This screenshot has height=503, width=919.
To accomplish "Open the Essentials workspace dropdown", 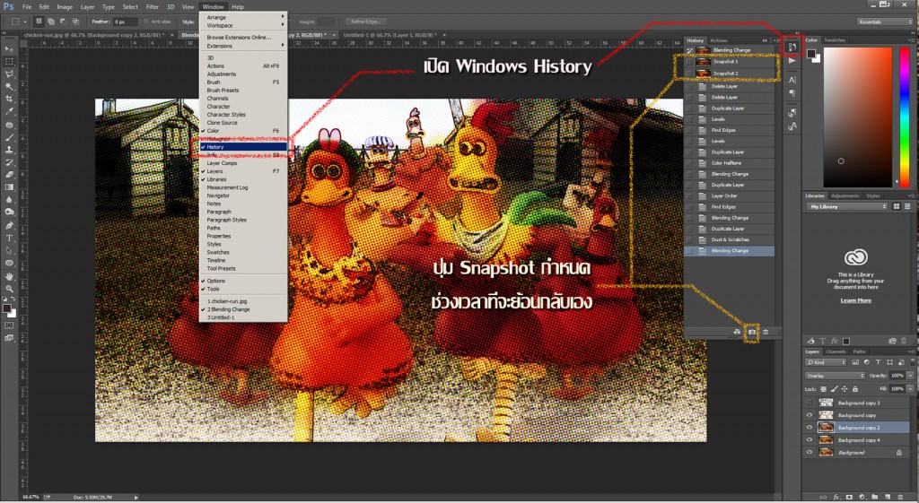I will tap(884, 22).
